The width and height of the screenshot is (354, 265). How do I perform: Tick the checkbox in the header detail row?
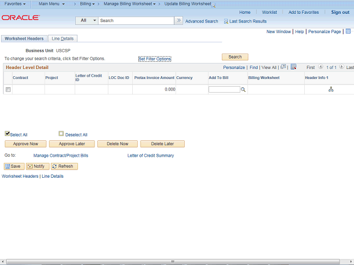point(8,89)
